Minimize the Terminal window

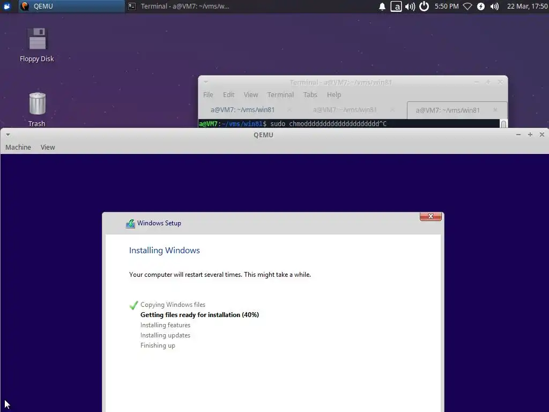(x=477, y=82)
